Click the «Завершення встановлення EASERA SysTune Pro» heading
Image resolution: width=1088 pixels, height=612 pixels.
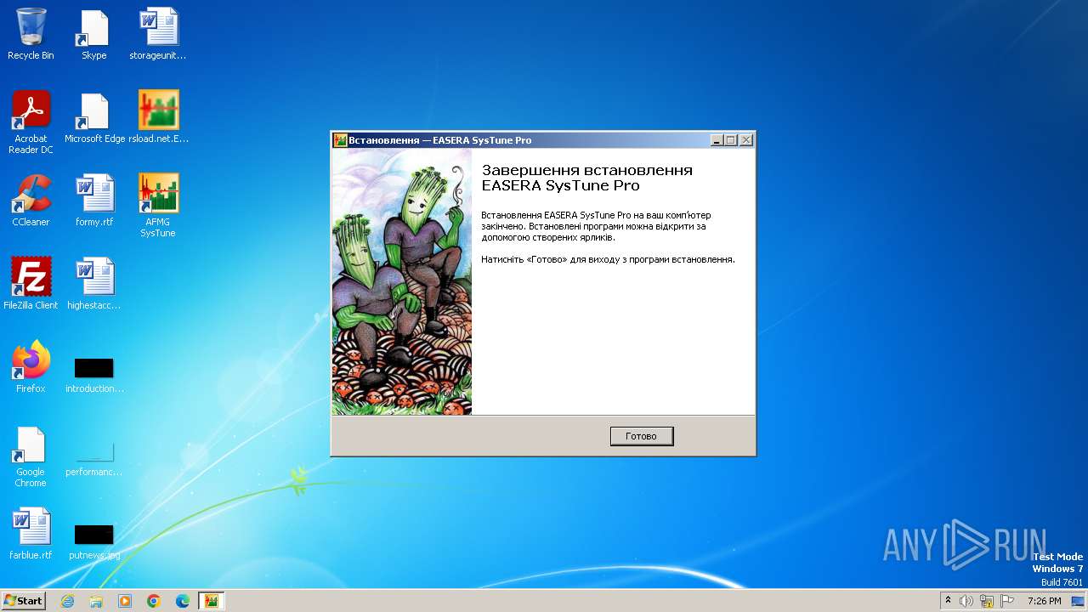pos(586,178)
